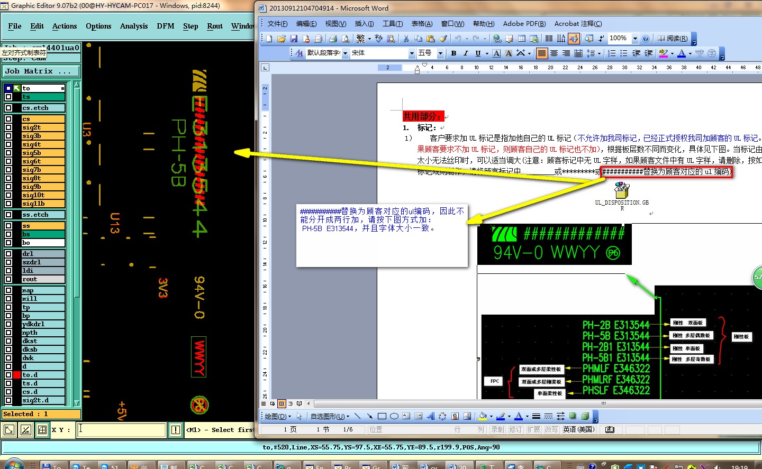Toggle visibility checkbox for map layer
This screenshot has width=762, height=469.
(8, 290)
